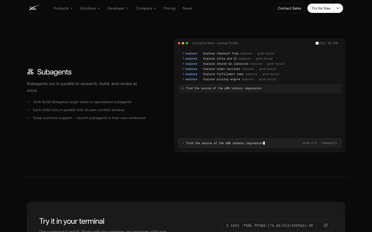Open the Developer dropdown

118,8
